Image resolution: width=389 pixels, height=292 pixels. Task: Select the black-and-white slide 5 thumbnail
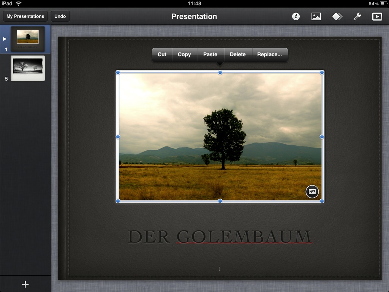click(x=28, y=68)
